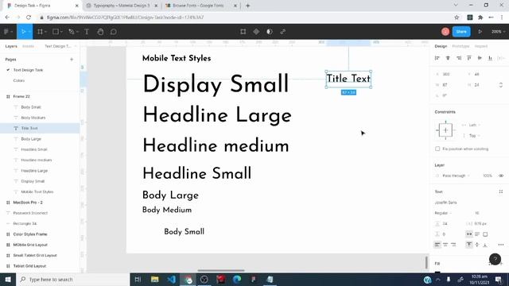Screen dimensions: 509x286
Task: Switch to Browse Fonts Google Fonts browser tab
Action: (x=200, y=6)
